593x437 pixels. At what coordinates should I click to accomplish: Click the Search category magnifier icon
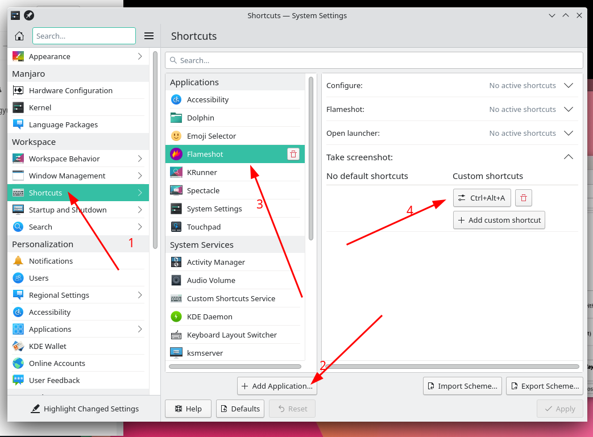coord(18,226)
